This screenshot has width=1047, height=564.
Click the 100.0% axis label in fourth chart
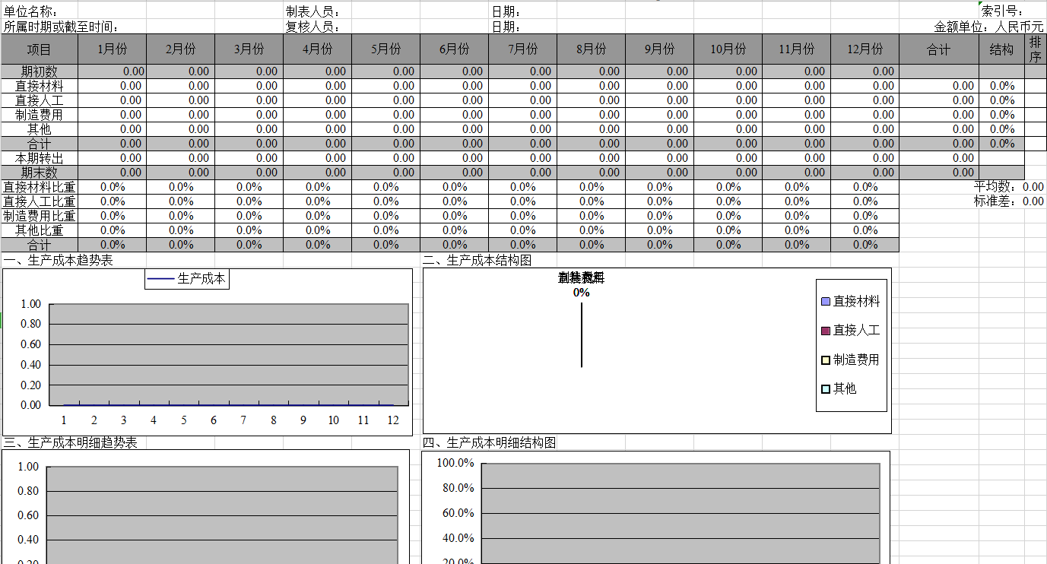(x=455, y=463)
